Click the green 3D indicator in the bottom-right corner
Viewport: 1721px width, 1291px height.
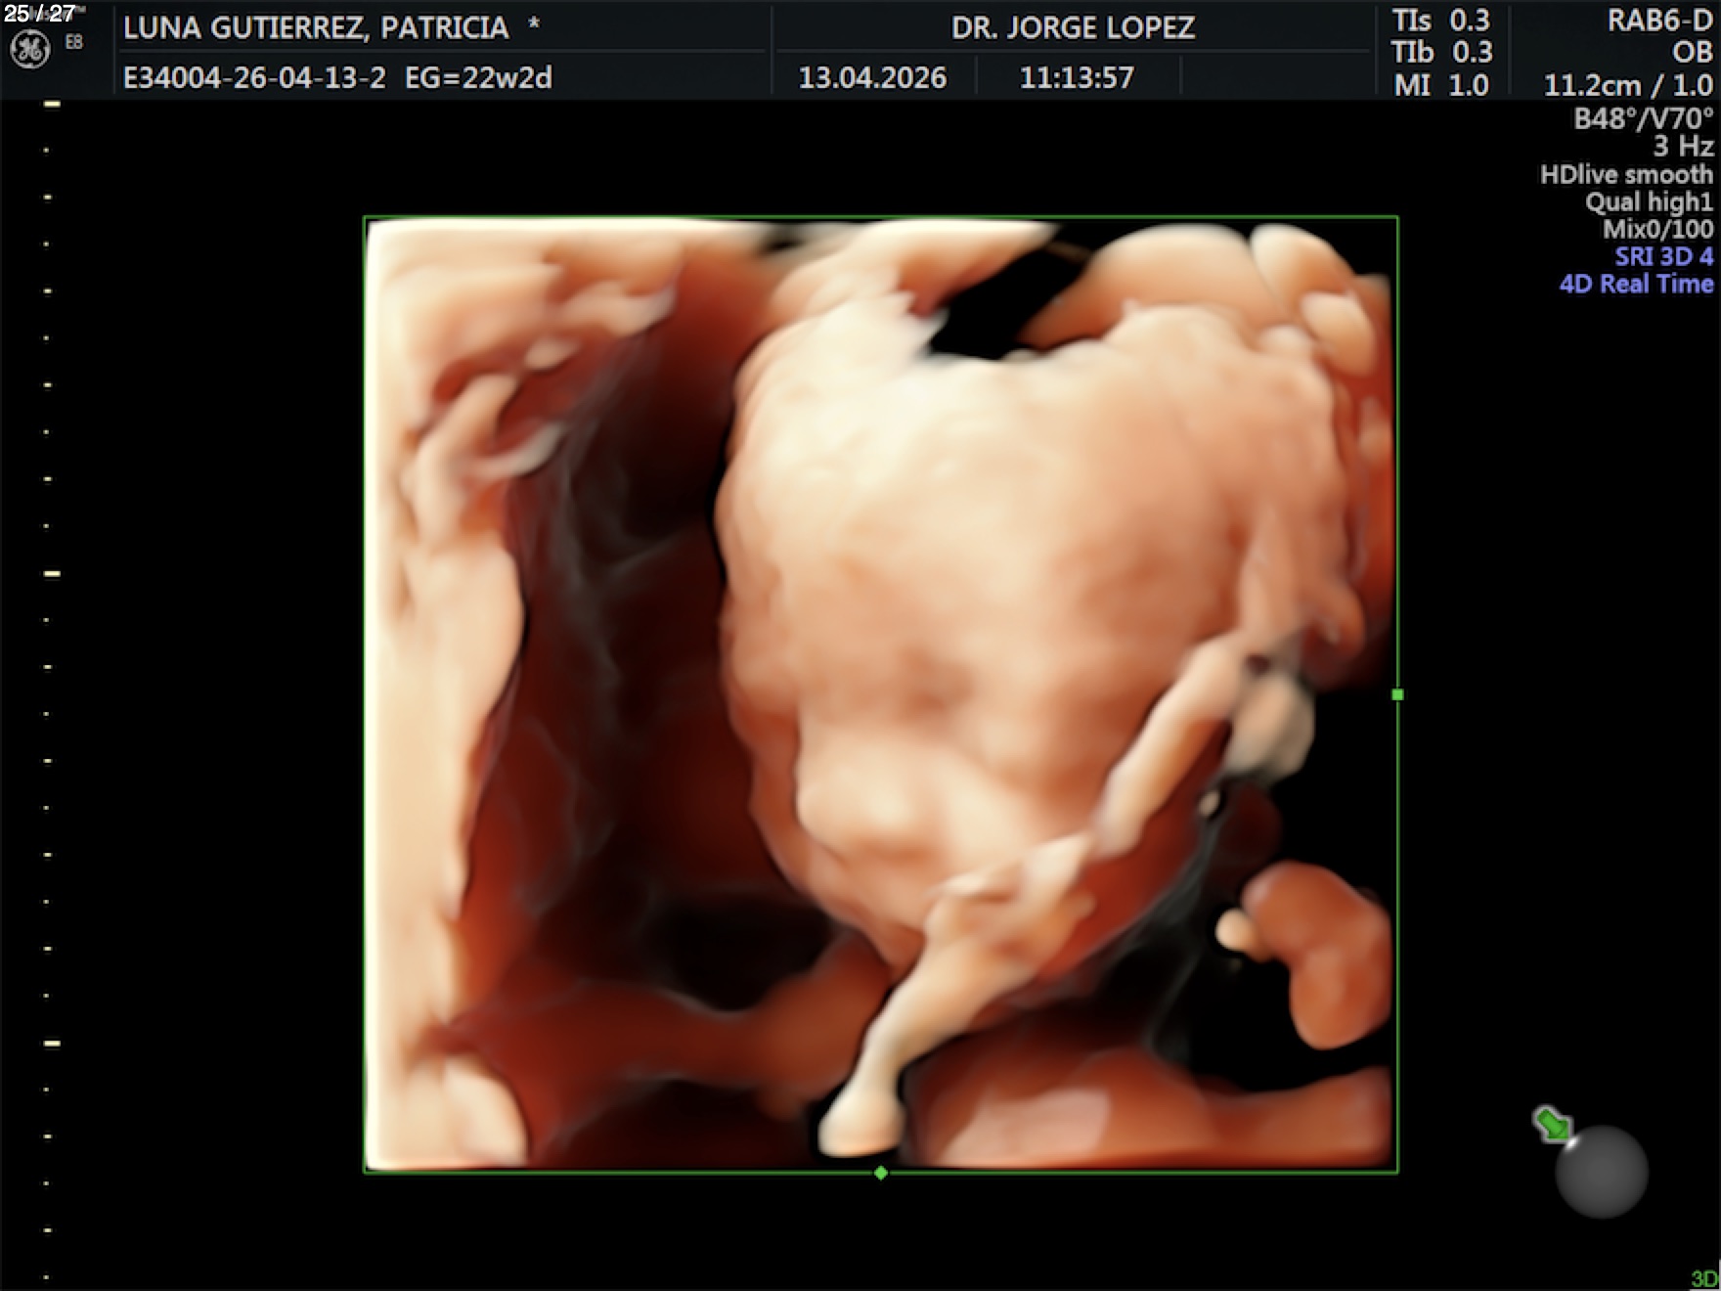[x=1704, y=1278]
